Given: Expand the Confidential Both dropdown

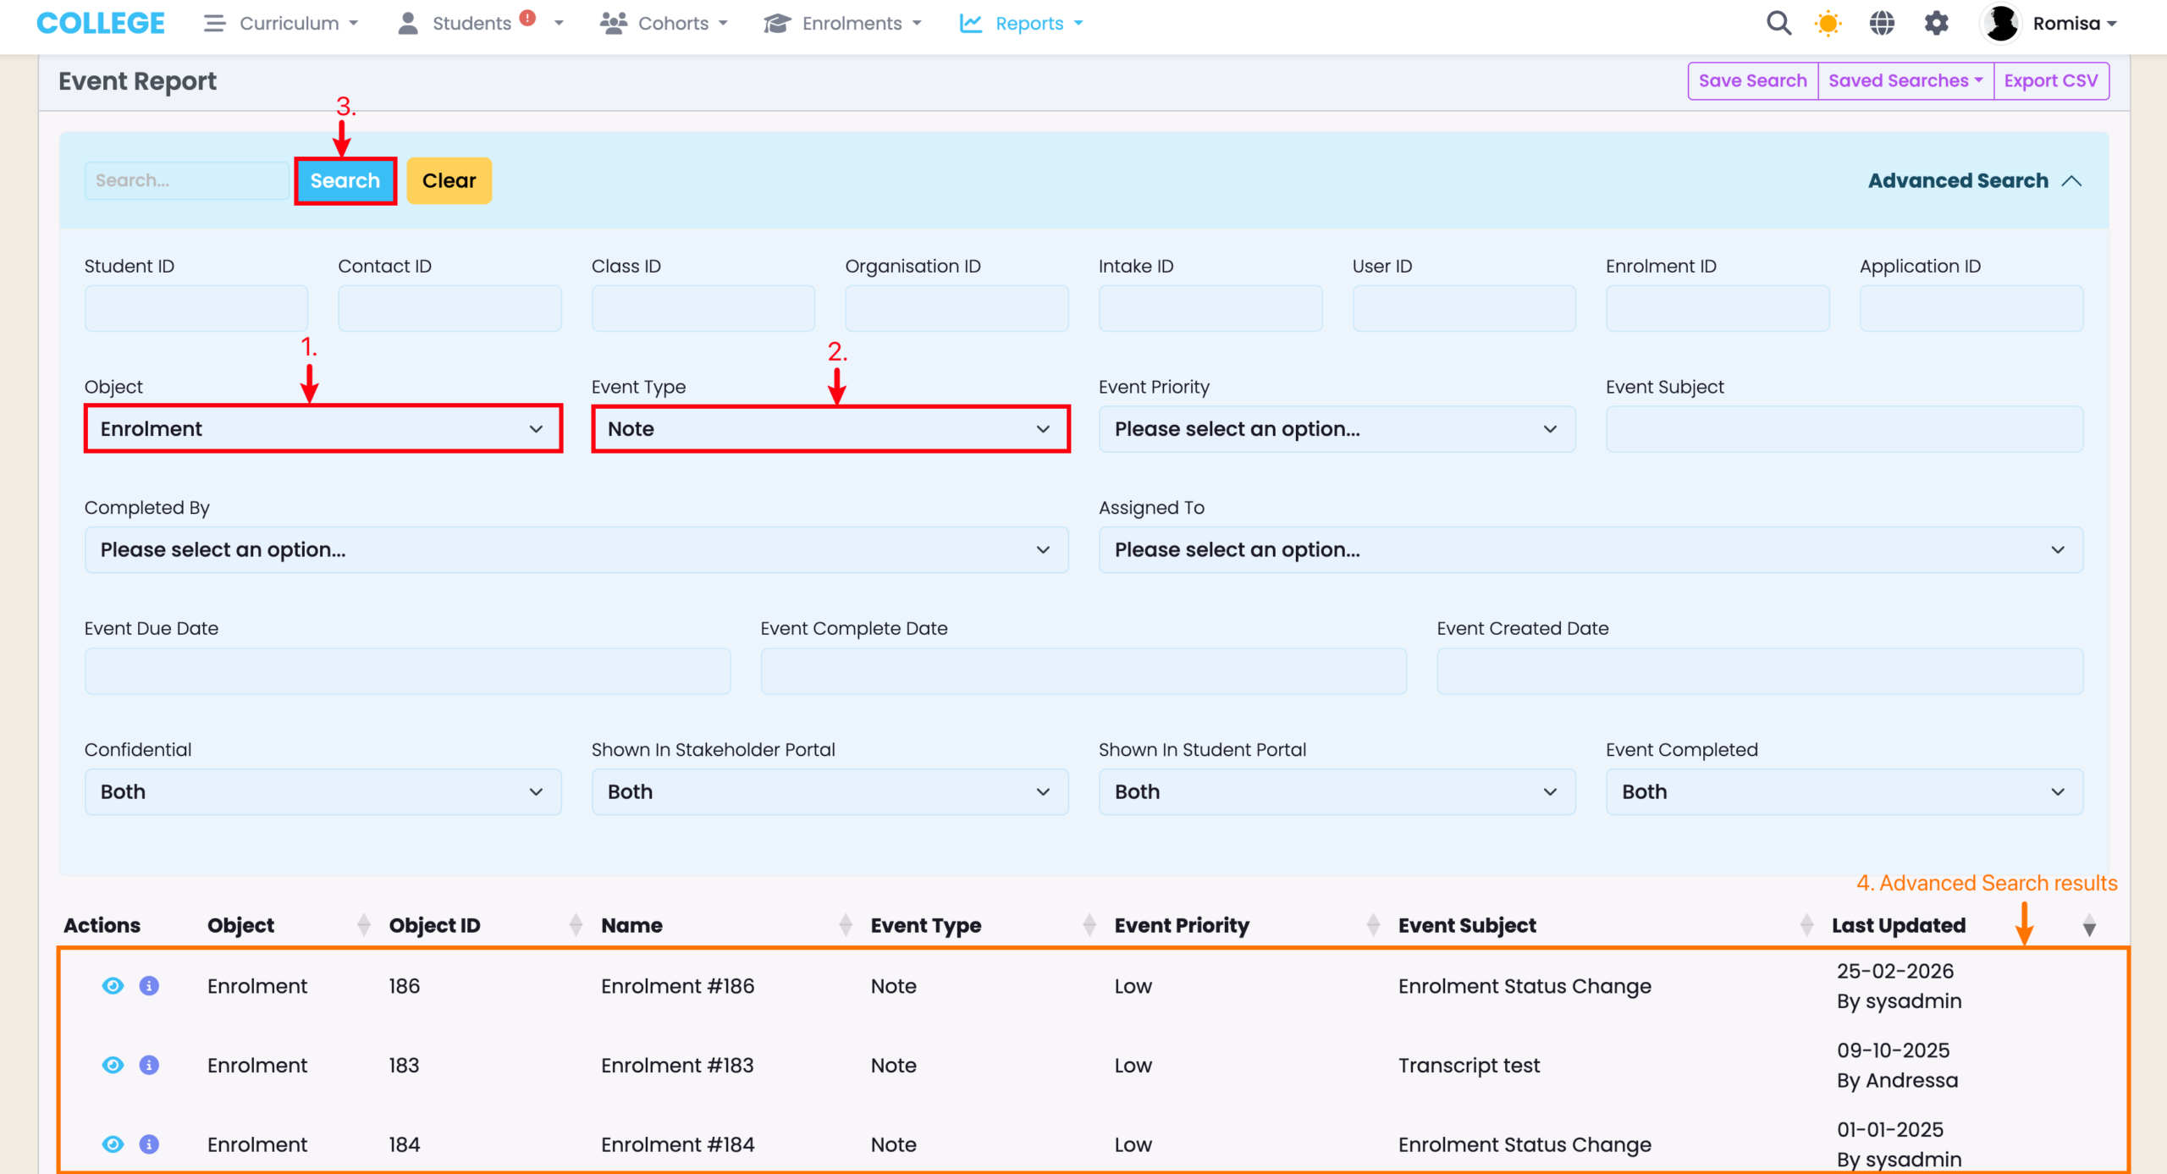Looking at the screenshot, I should [x=323, y=792].
